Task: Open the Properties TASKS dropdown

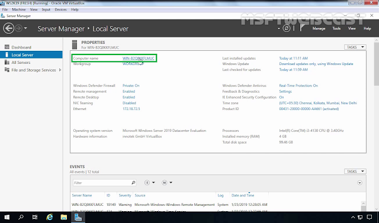Action: pyautogui.click(x=355, y=47)
